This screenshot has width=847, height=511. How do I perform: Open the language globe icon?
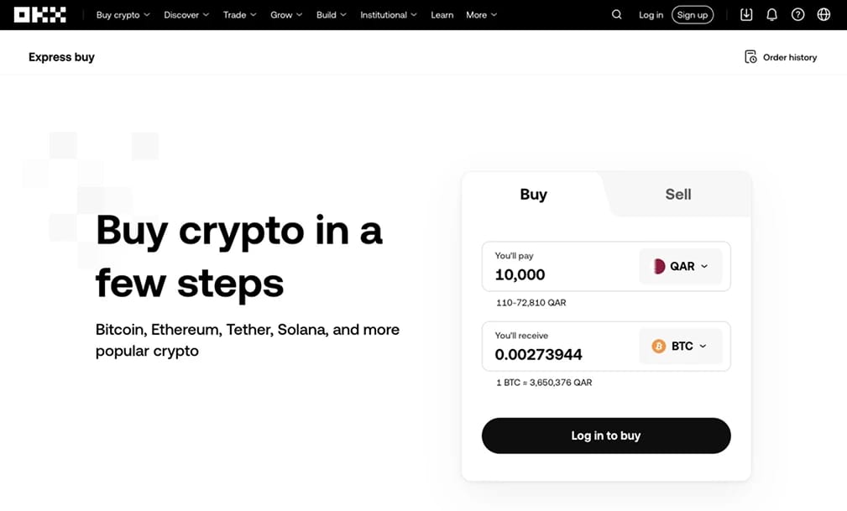pyautogui.click(x=823, y=15)
